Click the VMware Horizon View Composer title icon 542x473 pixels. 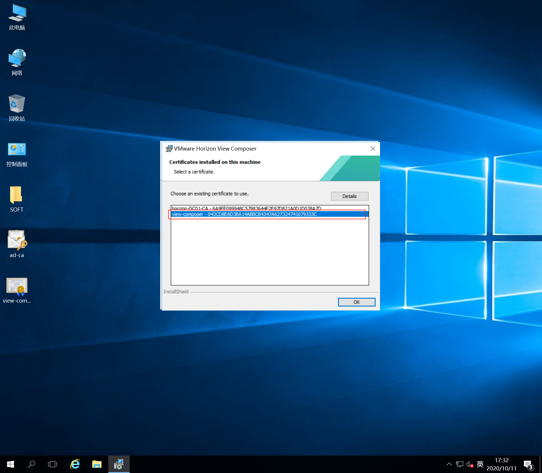(169, 149)
